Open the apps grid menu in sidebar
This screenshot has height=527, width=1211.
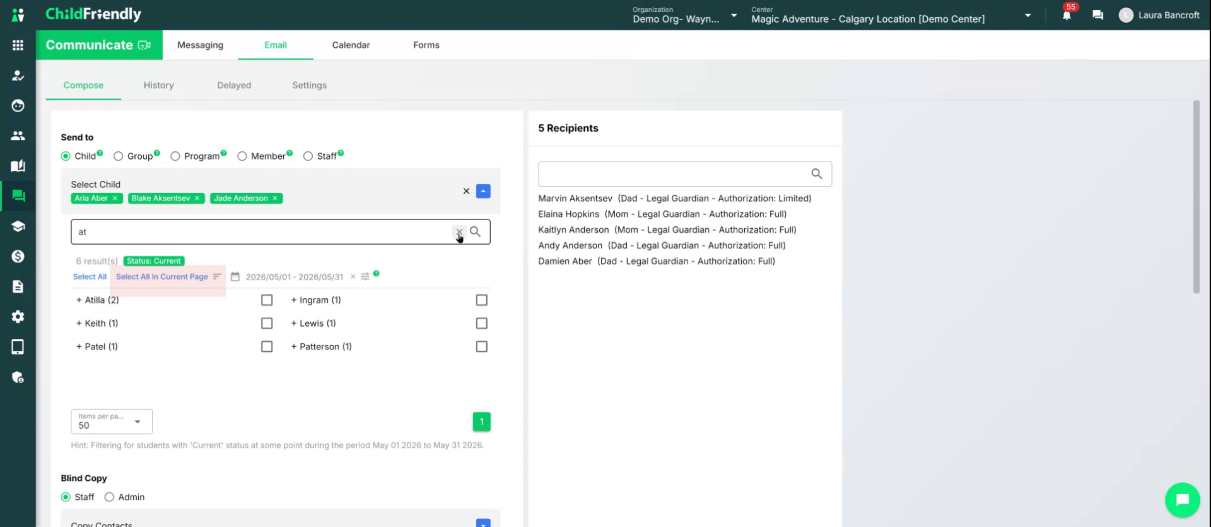[18, 45]
